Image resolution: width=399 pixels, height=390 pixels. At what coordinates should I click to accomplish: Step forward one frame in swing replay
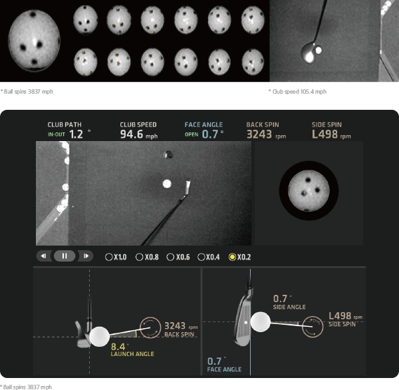click(x=86, y=256)
